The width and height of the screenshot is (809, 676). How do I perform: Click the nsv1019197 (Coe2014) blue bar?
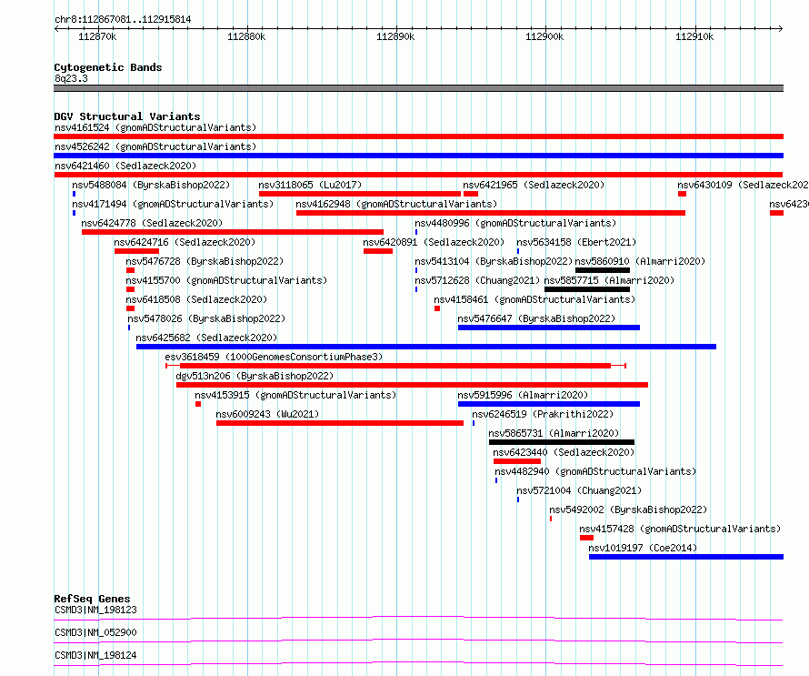[x=686, y=557]
